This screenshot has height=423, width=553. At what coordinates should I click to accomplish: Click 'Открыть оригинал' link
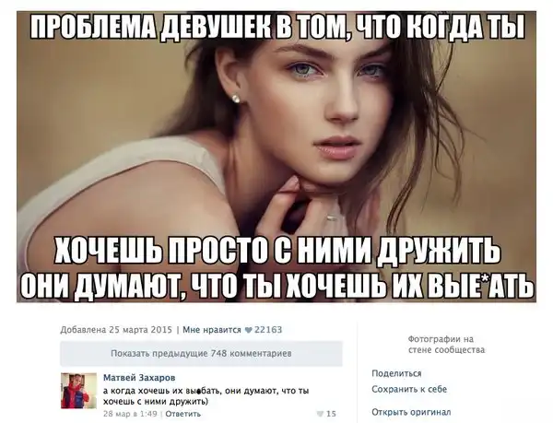pyautogui.click(x=411, y=412)
